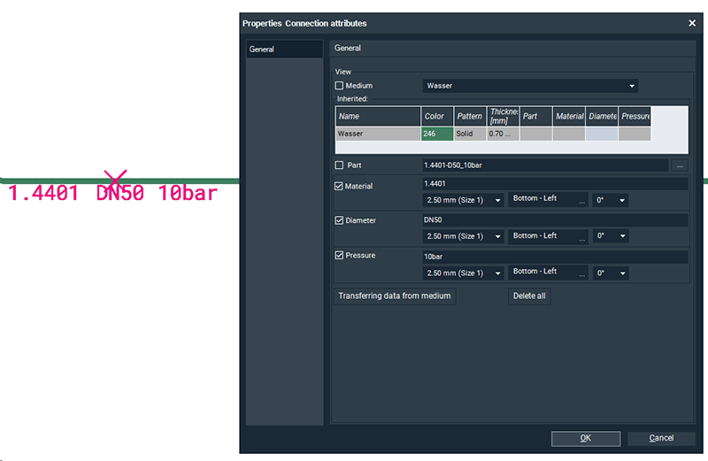Close the Properties dialog with X
Screen dimensions: 708x461
pos(692,23)
